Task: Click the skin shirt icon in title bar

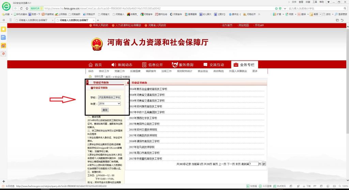Action: tap(328, 2)
